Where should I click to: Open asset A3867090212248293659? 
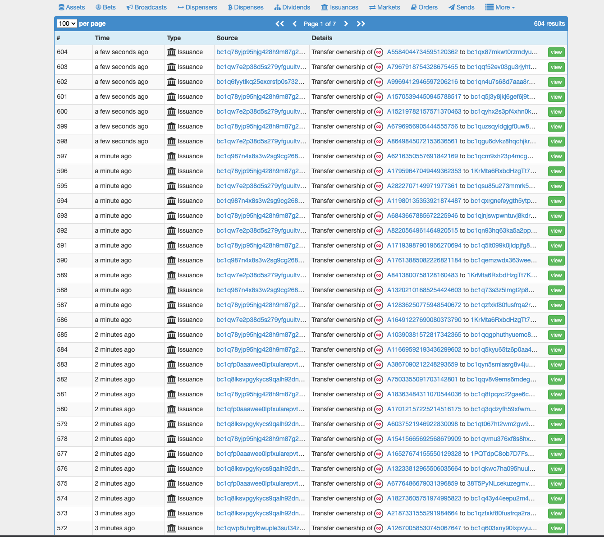tap(422, 364)
